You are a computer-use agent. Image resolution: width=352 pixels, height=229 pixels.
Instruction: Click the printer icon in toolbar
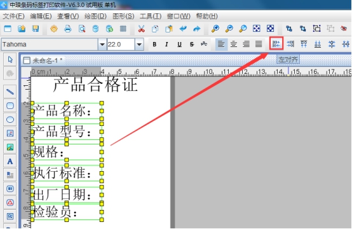(68, 29)
